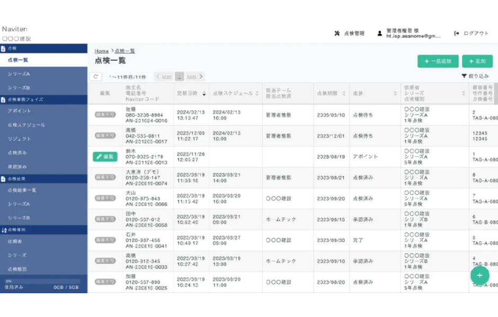This screenshot has height=317, width=498.
Task: Click storage usage progress bar
Action: click(x=42, y=281)
